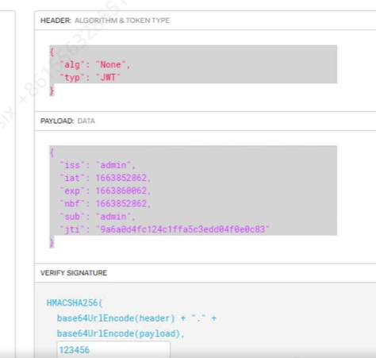
Task: Click the VERIFY SIGNATURE section label
Action: point(74,273)
